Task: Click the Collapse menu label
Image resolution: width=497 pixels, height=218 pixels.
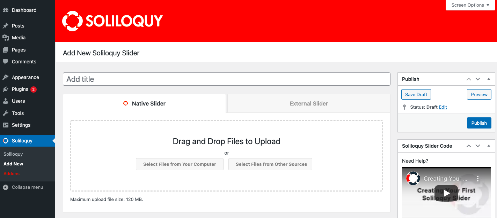Action: (x=28, y=187)
